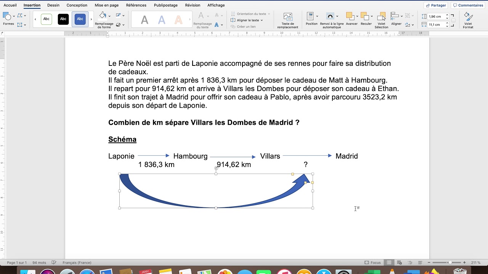Click the rotate objects icon
The height and width of the screenshot is (274, 488).
(x=408, y=25)
